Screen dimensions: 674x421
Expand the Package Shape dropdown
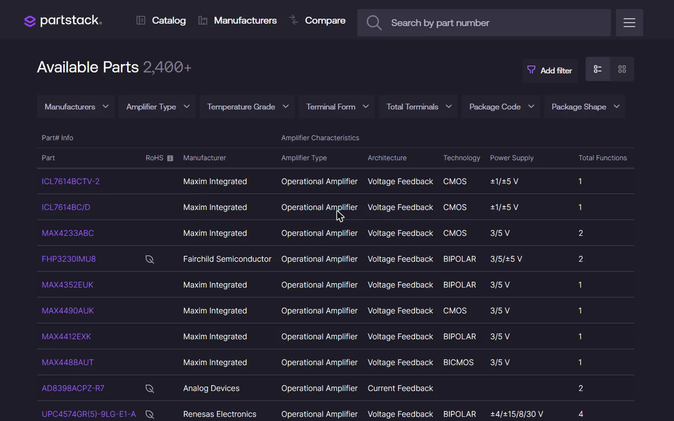click(585, 107)
